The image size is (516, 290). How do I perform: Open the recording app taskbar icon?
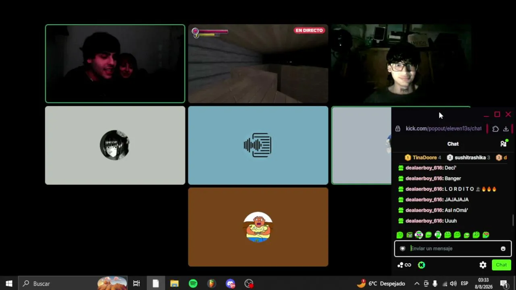click(x=249, y=284)
